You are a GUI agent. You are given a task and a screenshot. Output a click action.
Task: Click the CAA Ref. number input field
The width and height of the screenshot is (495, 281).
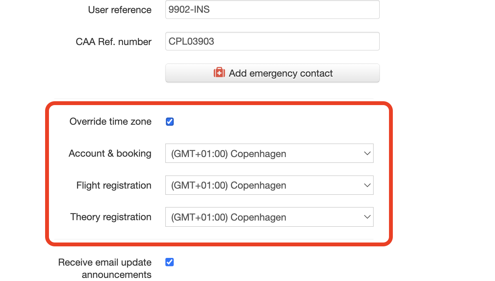point(272,41)
